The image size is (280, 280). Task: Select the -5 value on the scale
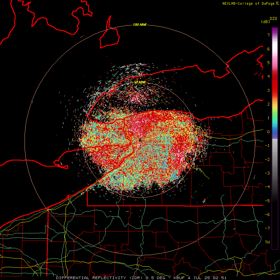(x=267, y=201)
